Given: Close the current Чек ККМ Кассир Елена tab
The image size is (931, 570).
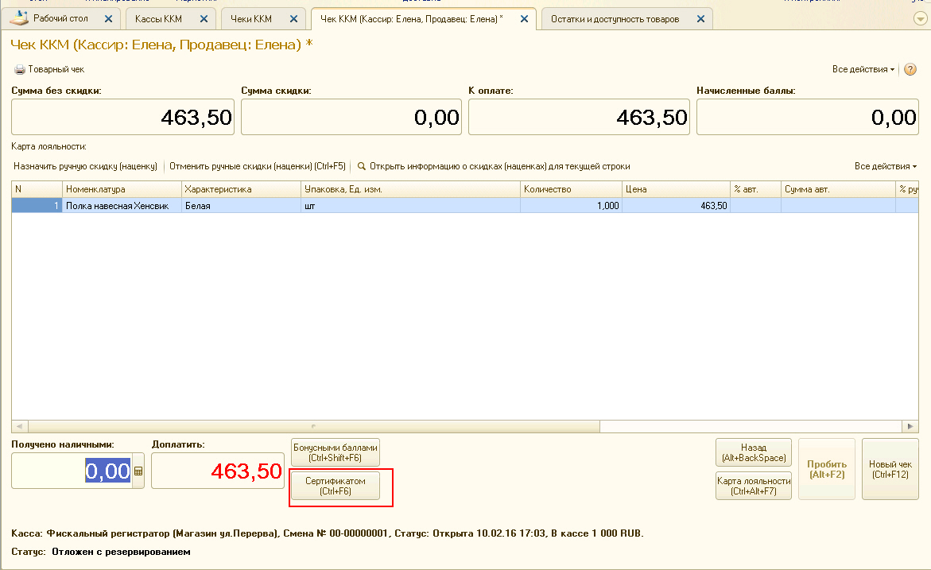Looking at the screenshot, I should click(524, 19).
